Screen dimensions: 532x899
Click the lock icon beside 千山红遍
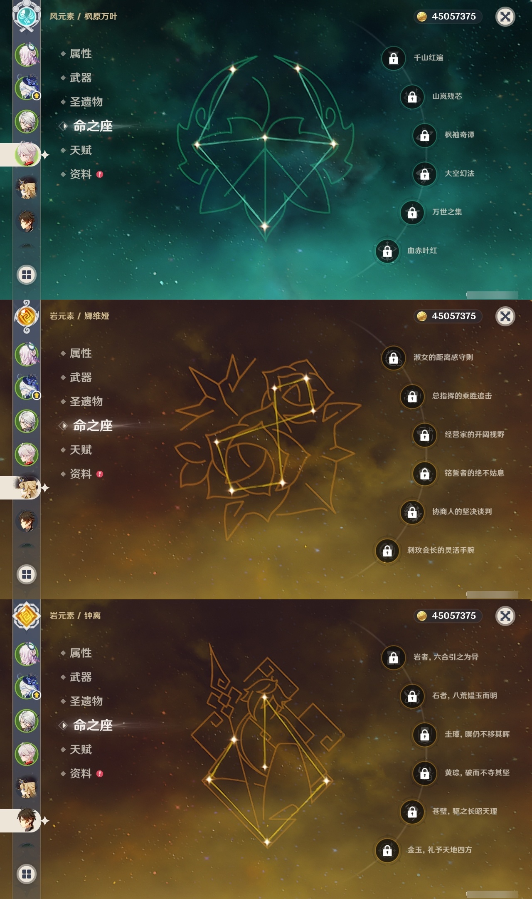[x=393, y=58]
